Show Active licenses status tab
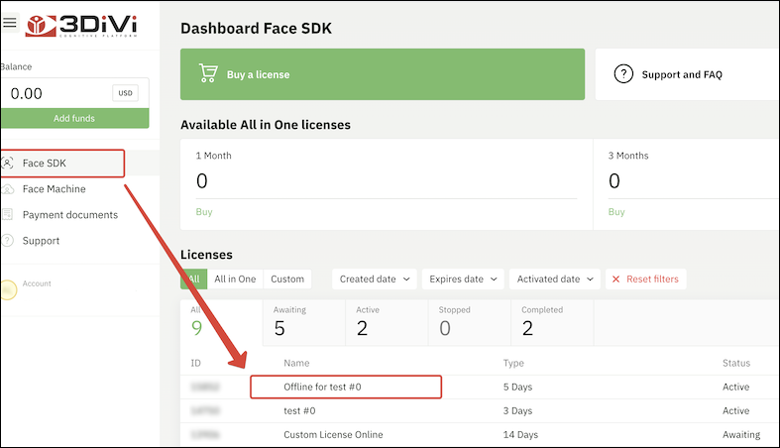The height and width of the screenshot is (448, 780). [x=387, y=322]
